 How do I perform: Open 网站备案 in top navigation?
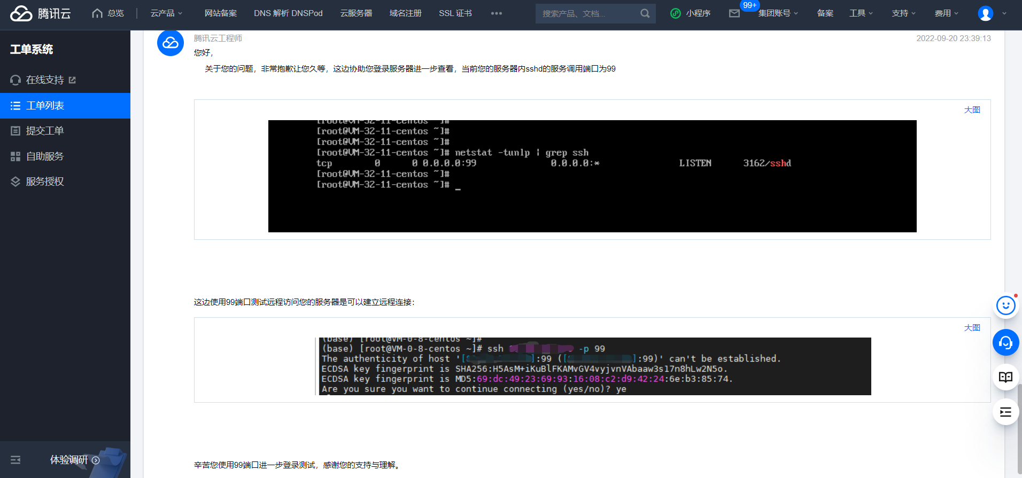tap(220, 13)
